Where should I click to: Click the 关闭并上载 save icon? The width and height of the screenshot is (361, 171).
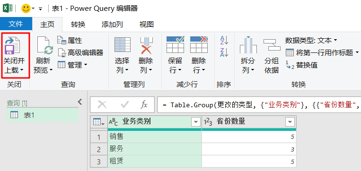[13, 46]
